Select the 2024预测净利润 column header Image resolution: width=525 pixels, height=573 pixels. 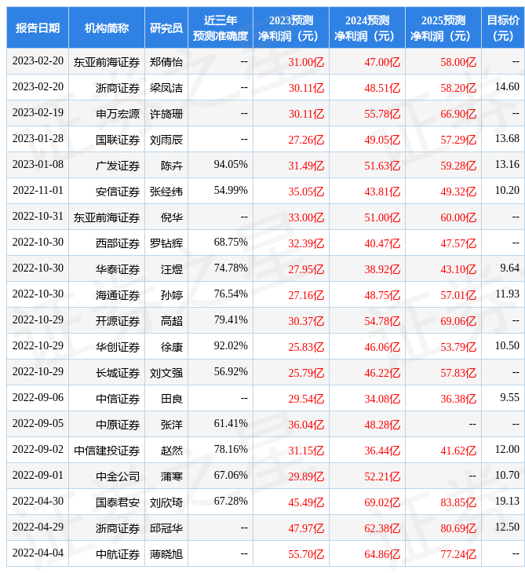click(366, 27)
